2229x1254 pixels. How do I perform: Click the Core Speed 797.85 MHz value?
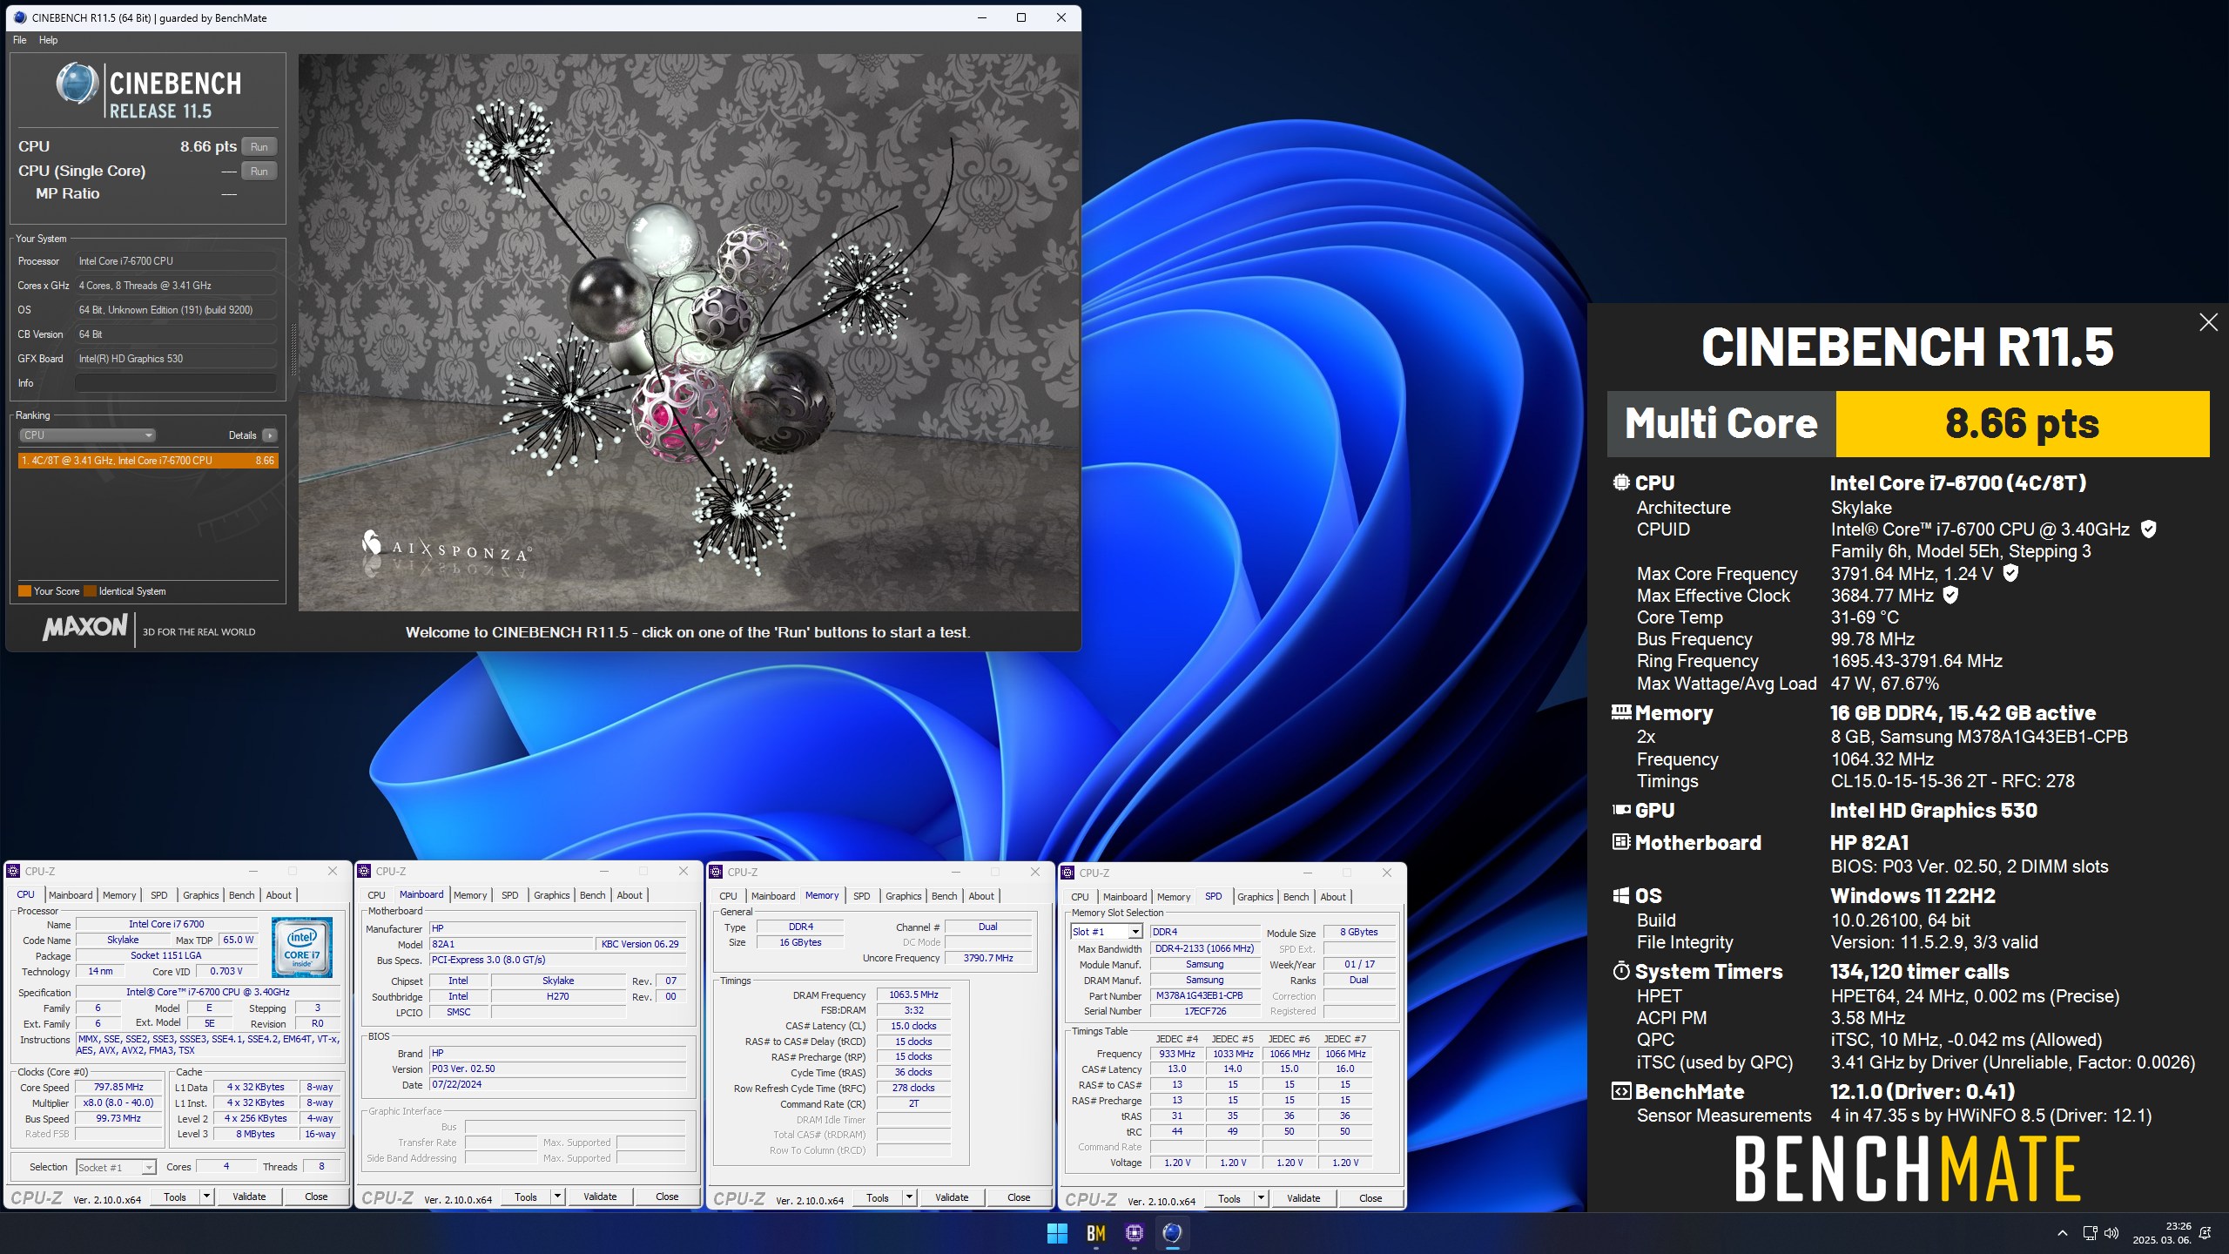pos(119,1087)
